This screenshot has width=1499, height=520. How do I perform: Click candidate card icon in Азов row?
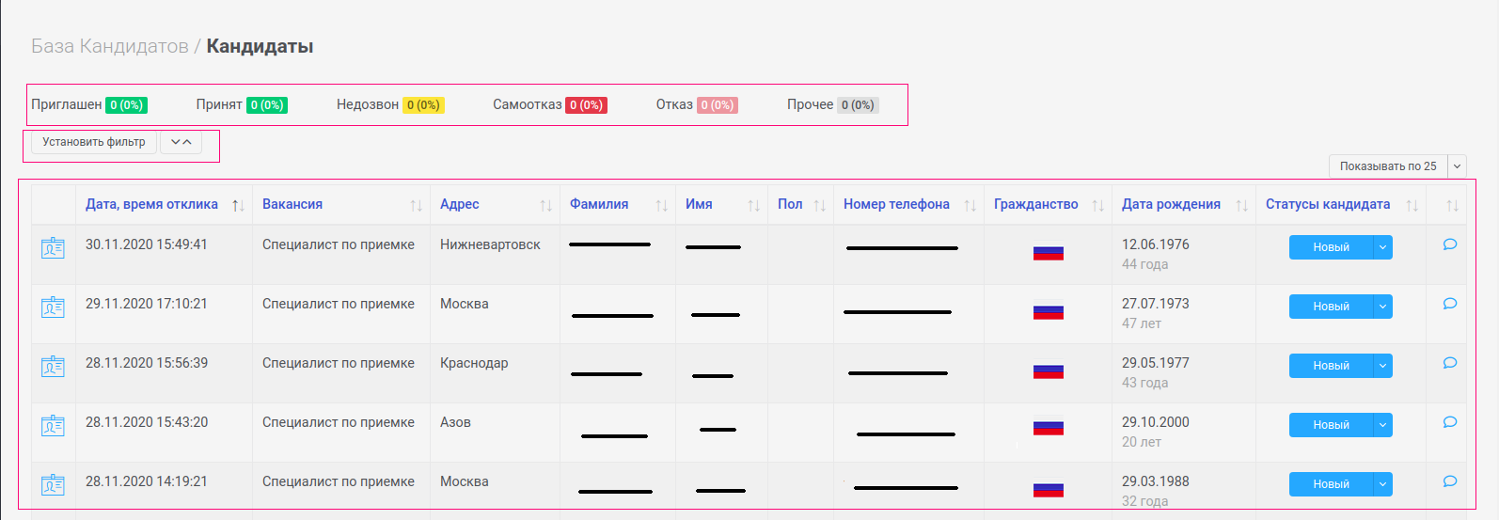(53, 426)
